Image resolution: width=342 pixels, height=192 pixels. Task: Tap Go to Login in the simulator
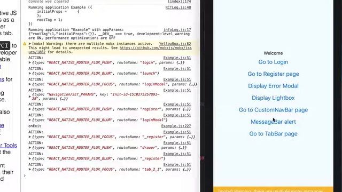click(x=273, y=62)
